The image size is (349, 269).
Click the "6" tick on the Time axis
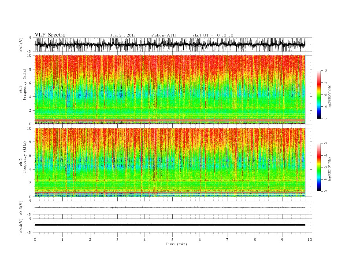click(200, 240)
